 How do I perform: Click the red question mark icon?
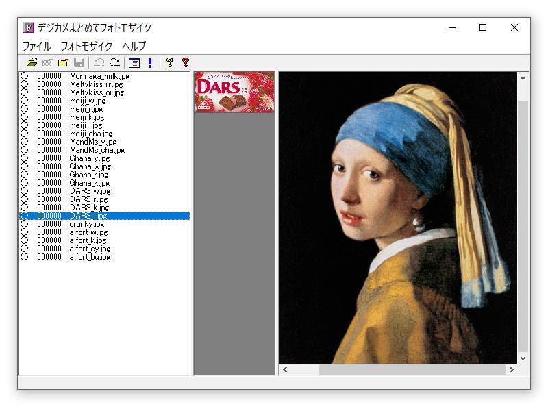tap(186, 62)
